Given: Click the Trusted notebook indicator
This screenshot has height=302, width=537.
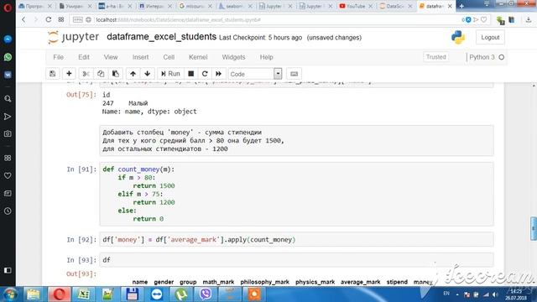Looking at the screenshot, I should (x=436, y=57).
